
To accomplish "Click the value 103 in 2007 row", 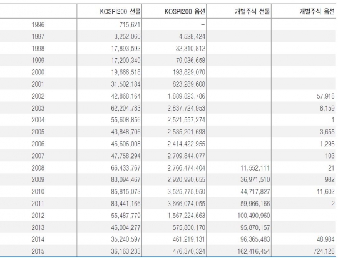I will (330, 156).
